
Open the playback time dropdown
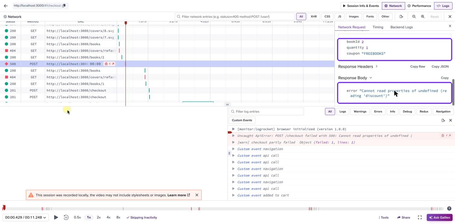(26, 217)
